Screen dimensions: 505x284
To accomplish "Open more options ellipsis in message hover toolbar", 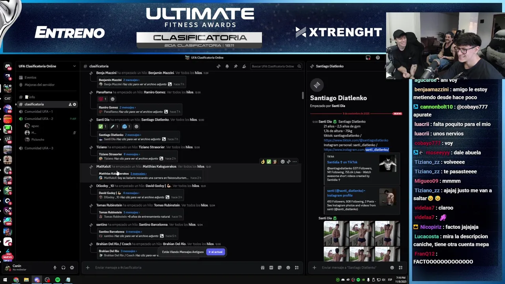I will 294,162.
